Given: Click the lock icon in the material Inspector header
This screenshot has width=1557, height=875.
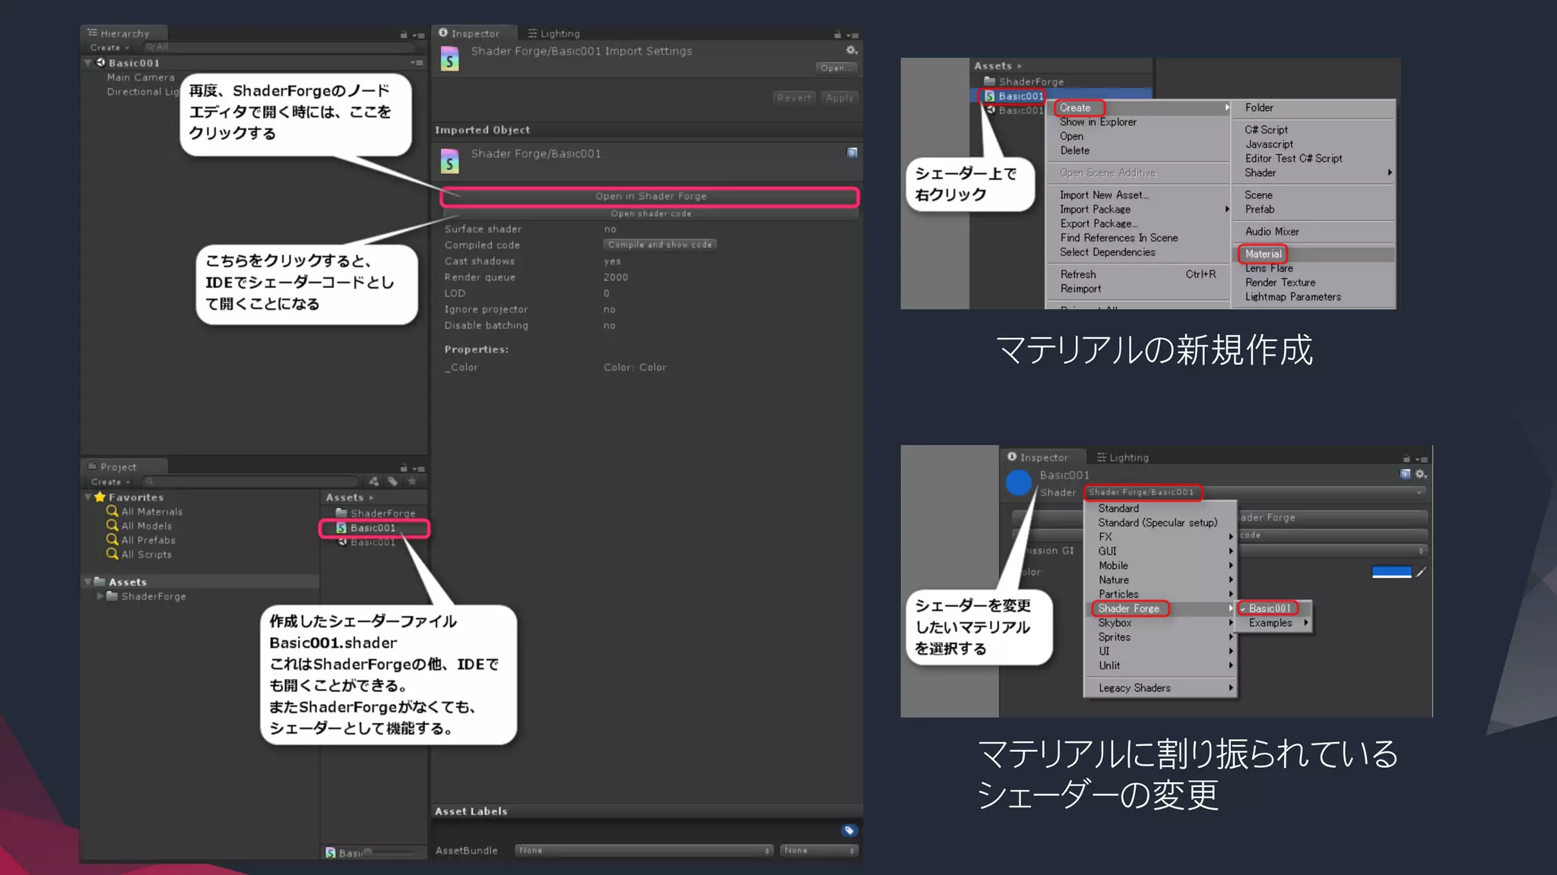Looking at the screenshot, I should (1406, 459).
